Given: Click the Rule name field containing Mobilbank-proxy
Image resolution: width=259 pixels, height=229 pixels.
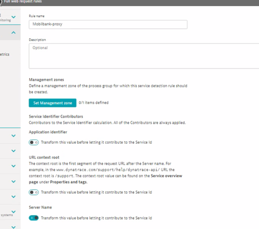Looking at the screenshot, I should tap(108, 25).
